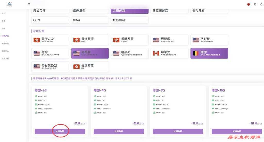Open the notifications bell icon

pyautogui.click(x=261, y=4)
